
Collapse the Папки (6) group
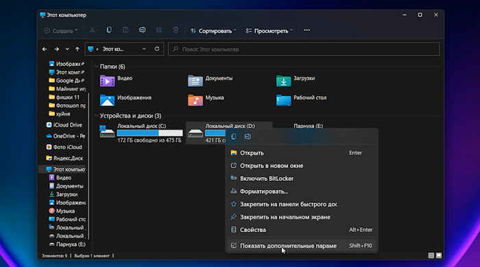(97, 66)
